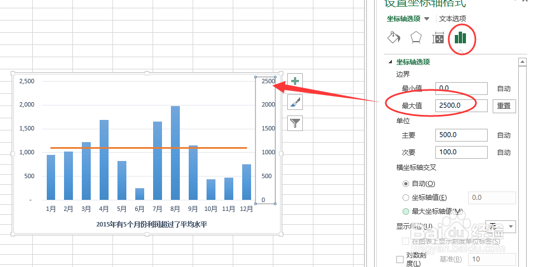Click secondary axis label 500
The height and width of the screenshot is (267, 535).
pyautogui.click(x=267, y=176)
